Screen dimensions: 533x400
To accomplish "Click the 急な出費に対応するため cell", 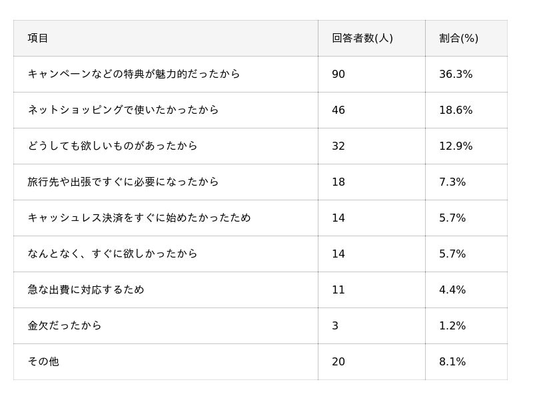I will pyautogui.click(x=86, y=290).
